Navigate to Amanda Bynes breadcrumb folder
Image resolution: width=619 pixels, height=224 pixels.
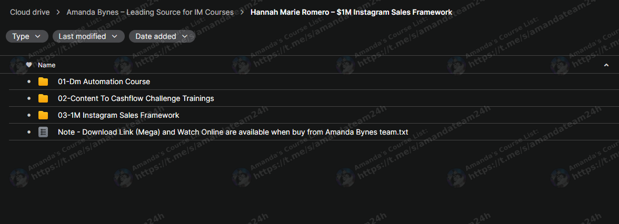tap(150, 12)
